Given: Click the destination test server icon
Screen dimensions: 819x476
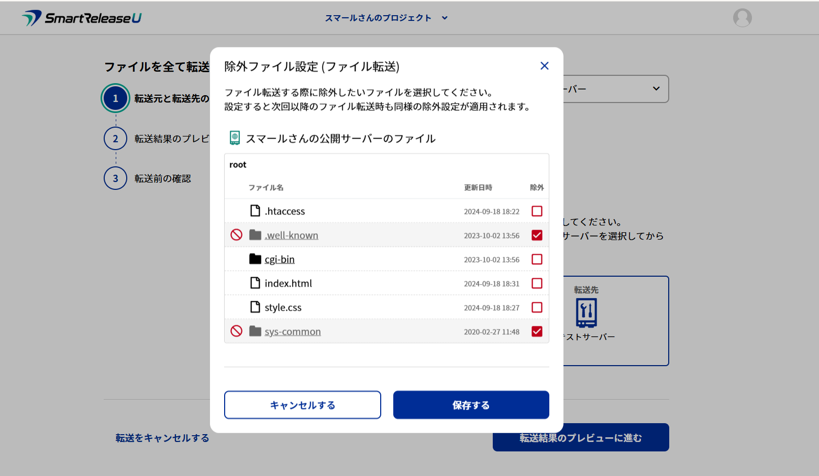Looking at the screenshot, I should pyautogui.click(x=586, y=313).
